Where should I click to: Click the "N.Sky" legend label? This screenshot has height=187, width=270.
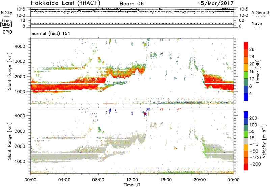click(6, 13)
